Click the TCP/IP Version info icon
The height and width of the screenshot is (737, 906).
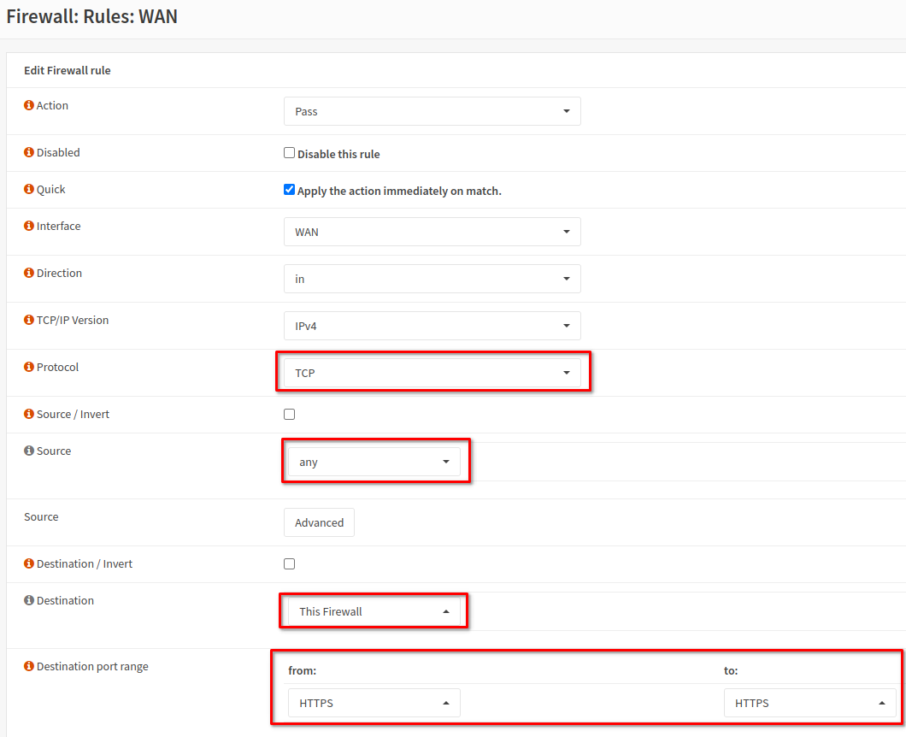29,321
